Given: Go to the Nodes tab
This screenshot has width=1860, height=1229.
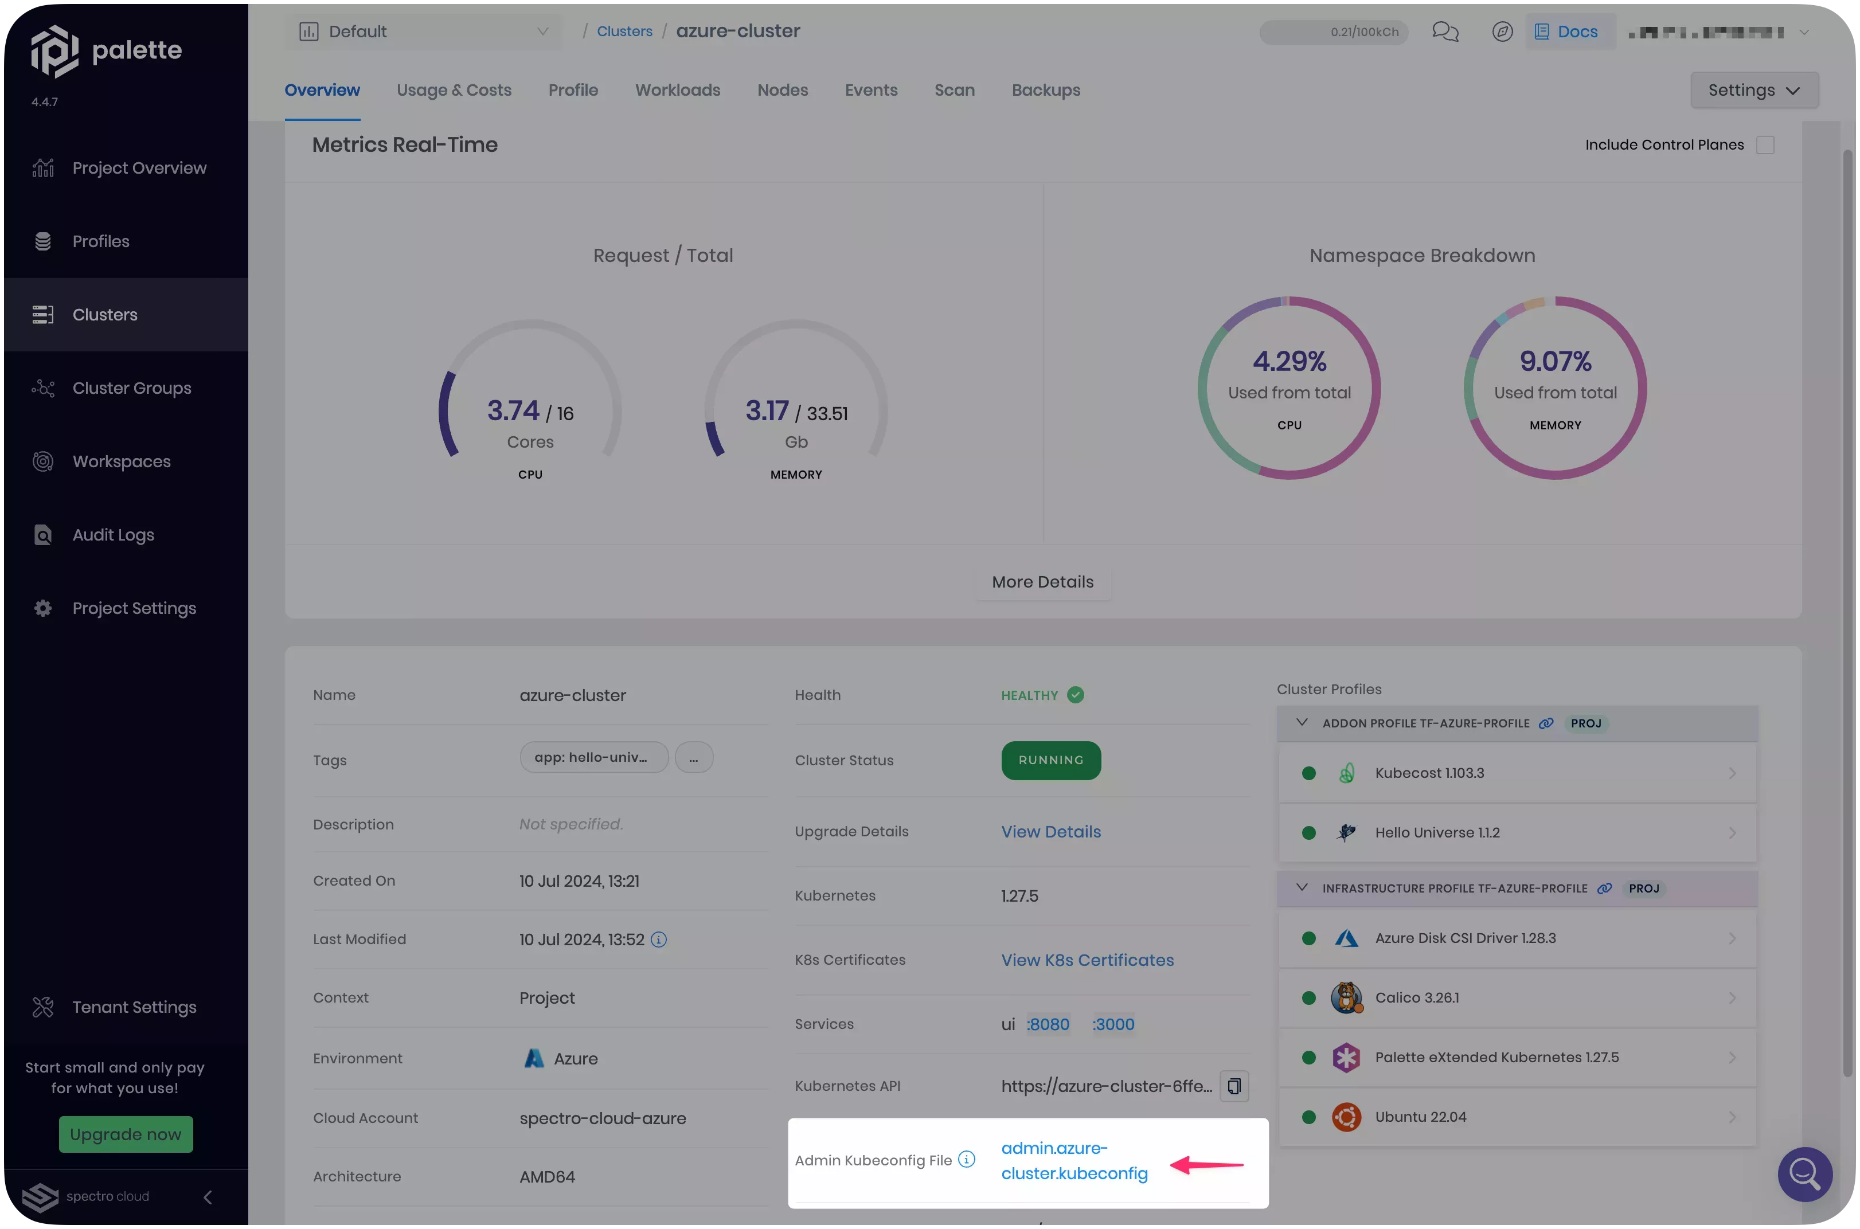Looking at the screenshot, I should coord(782,90).
